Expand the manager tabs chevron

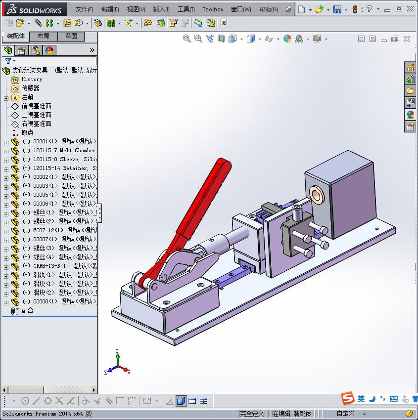click(92, 50)
